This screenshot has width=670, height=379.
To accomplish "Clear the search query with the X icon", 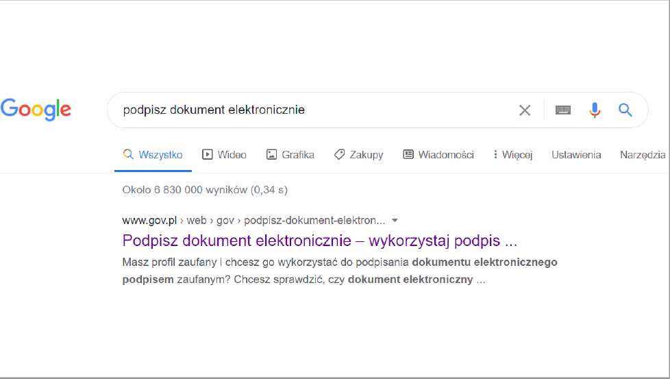I will (x=525, y=110).
